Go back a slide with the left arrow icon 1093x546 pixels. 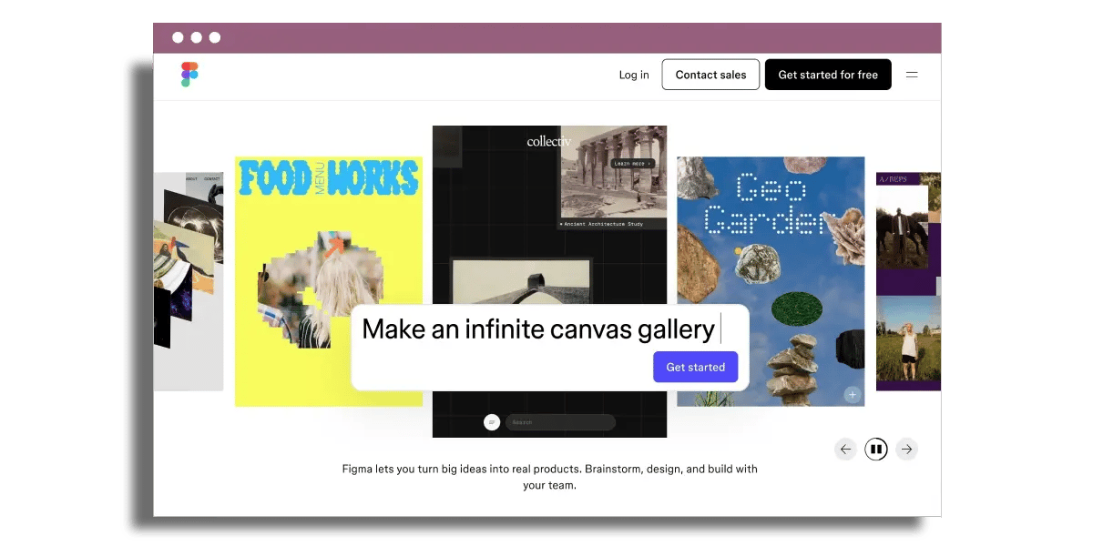845,449
